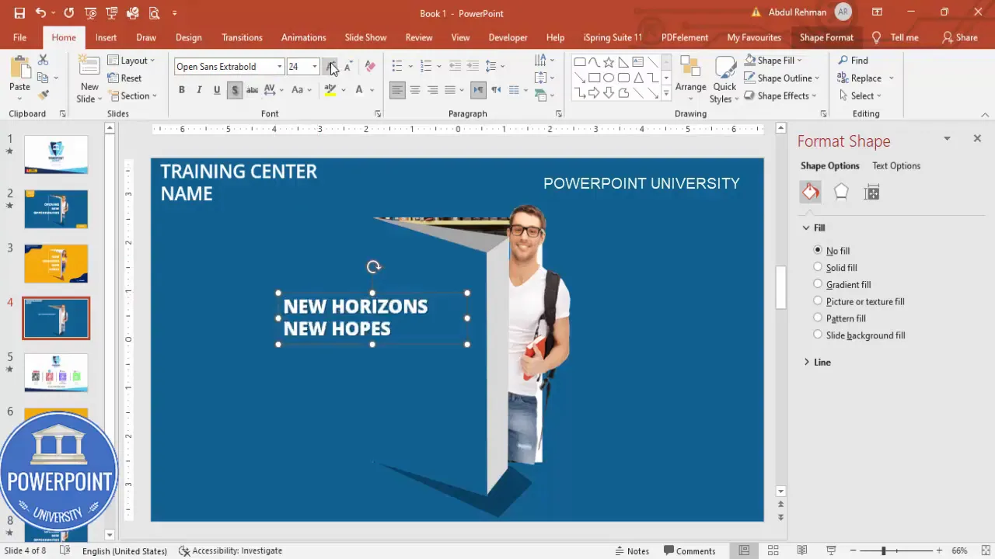The height and width of the screenshot is (559, 995).
Task: Open the text highlight color picker
Action: pos(343,90)
